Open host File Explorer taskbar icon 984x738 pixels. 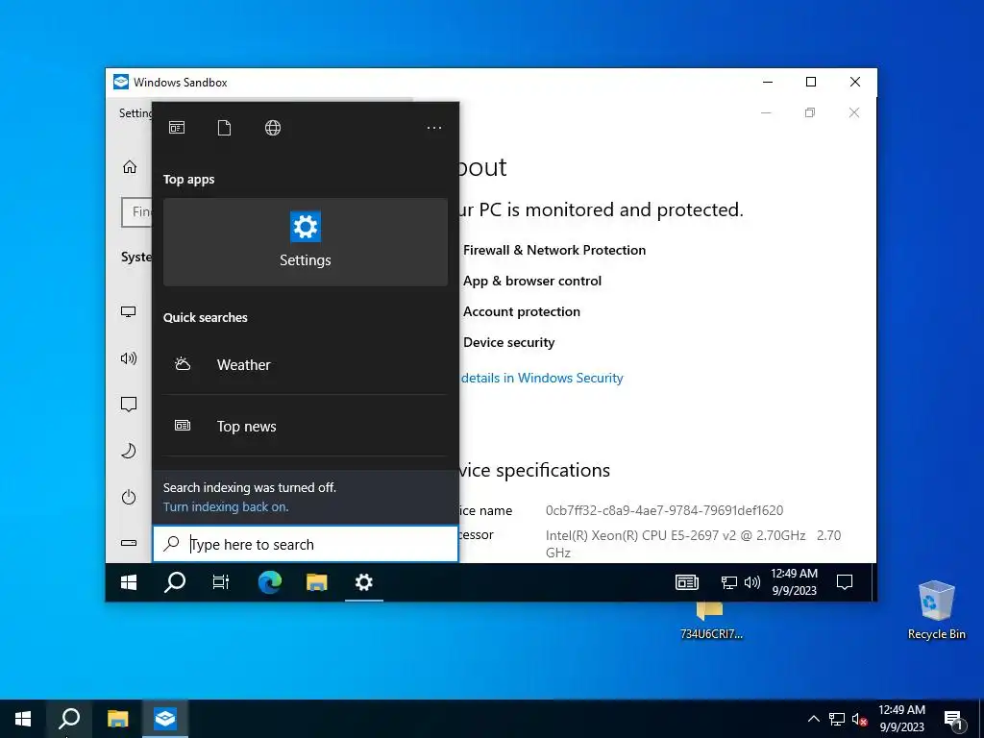(117, 719)
